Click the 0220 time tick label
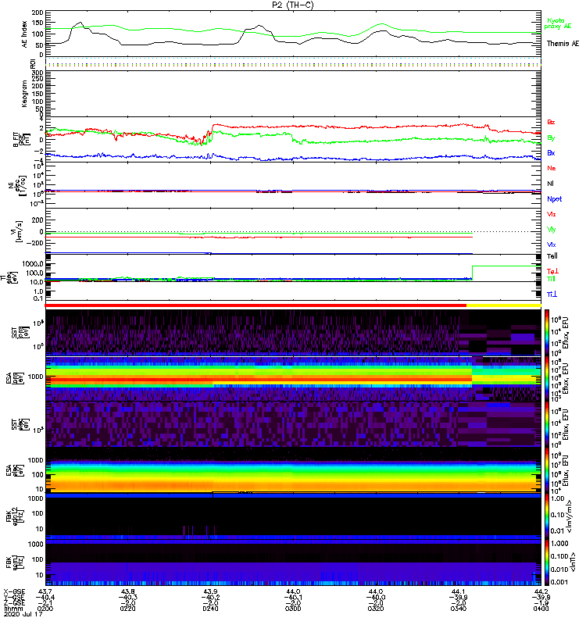This screenshot has width=586, height=625. point(127,609)
